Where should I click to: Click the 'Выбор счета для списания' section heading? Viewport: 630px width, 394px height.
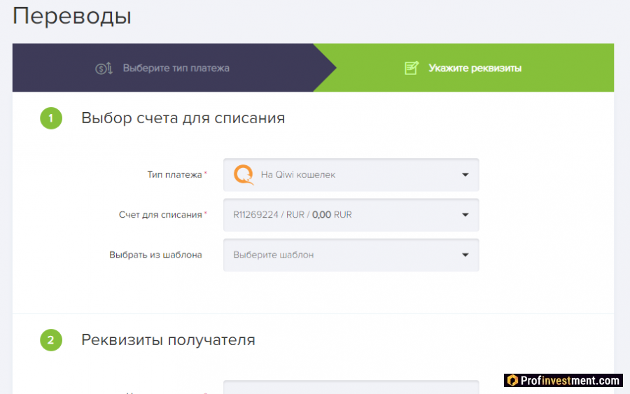click(183, 118)
